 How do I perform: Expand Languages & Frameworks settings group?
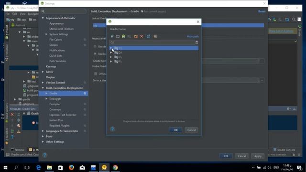coord(43,131)
